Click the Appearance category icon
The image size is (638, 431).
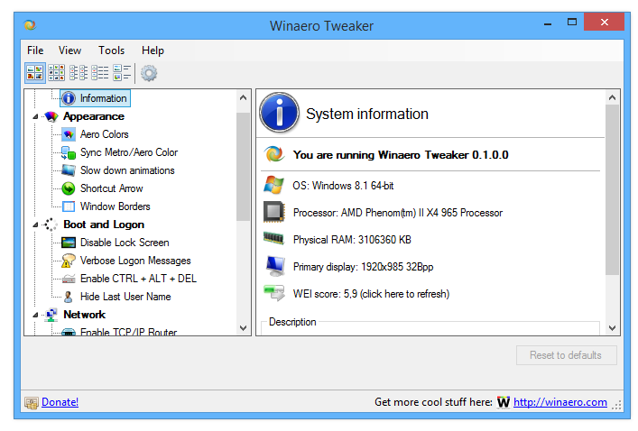[51, 116]
